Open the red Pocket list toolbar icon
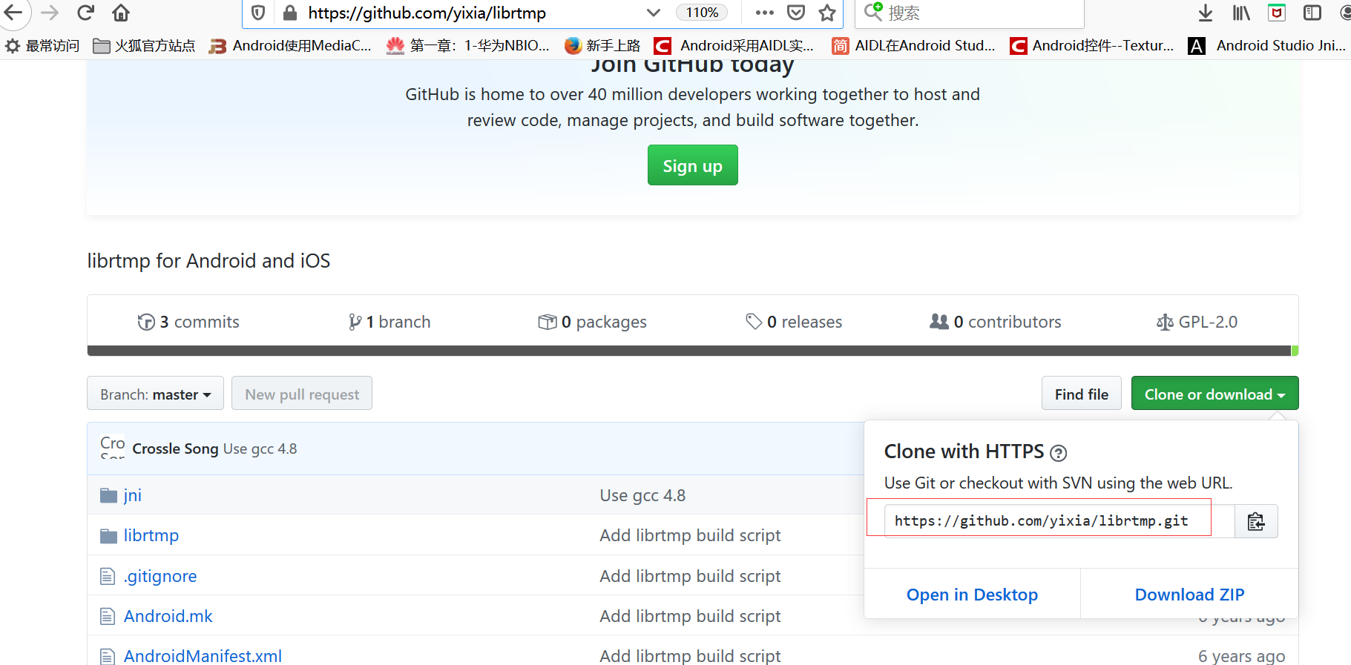Viewport: 1351px width, 665px height. coord(1277,13)
